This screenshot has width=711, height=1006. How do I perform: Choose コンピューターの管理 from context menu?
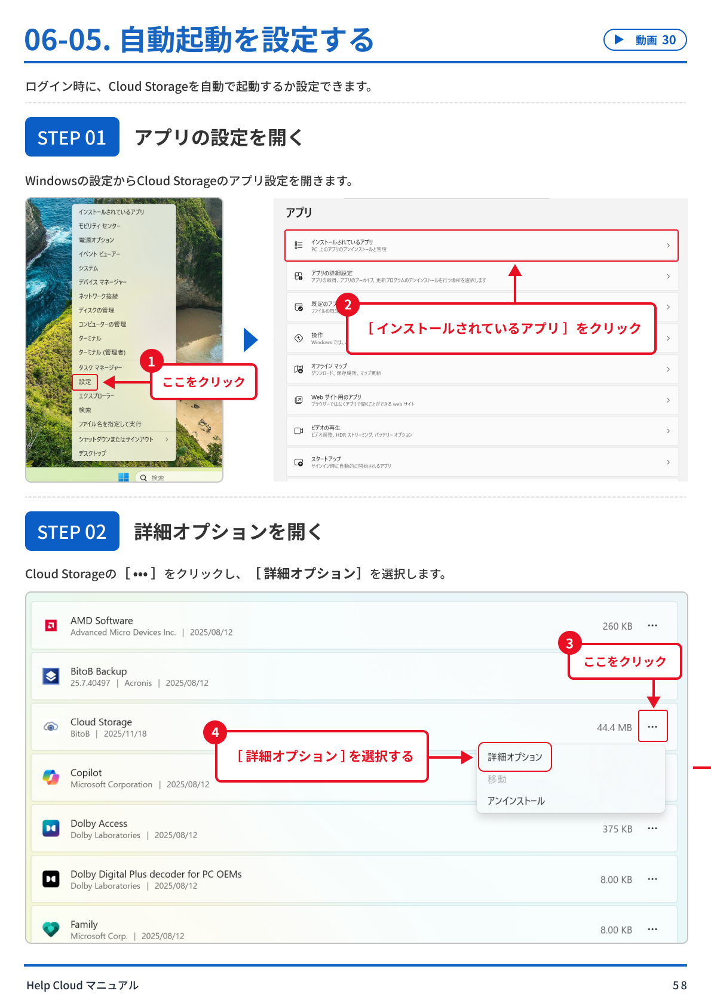[x=102, y=324]
